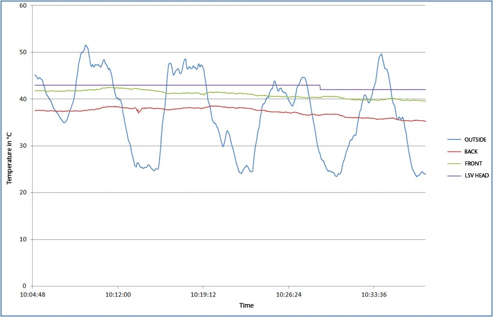493x317 pixels.
Task: Click the 30 value on vertical axis
Action: pos(23,146)
